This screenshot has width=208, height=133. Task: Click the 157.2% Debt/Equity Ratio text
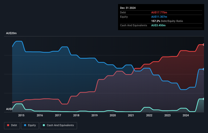point(167,21)
